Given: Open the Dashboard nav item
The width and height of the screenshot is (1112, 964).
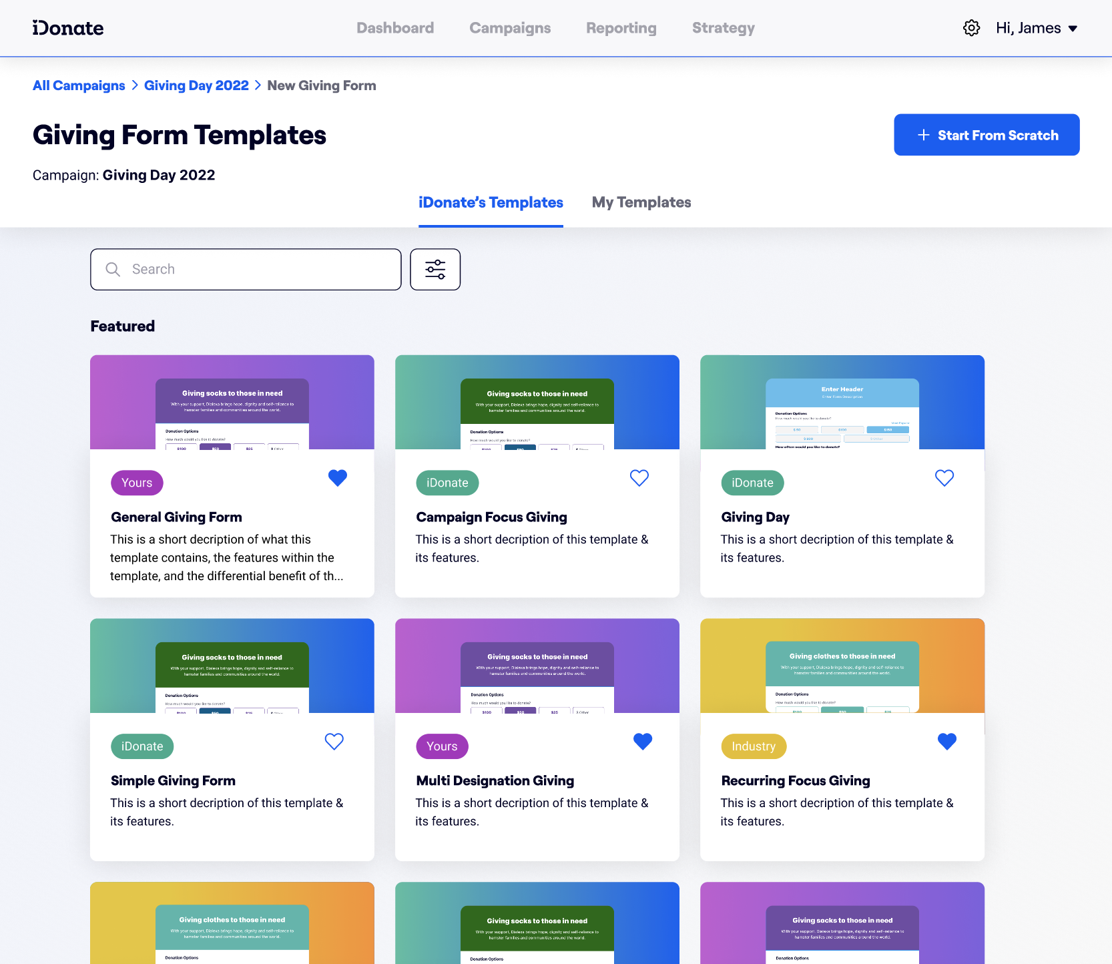Looking at the screenshot, I should pos(395,28).
